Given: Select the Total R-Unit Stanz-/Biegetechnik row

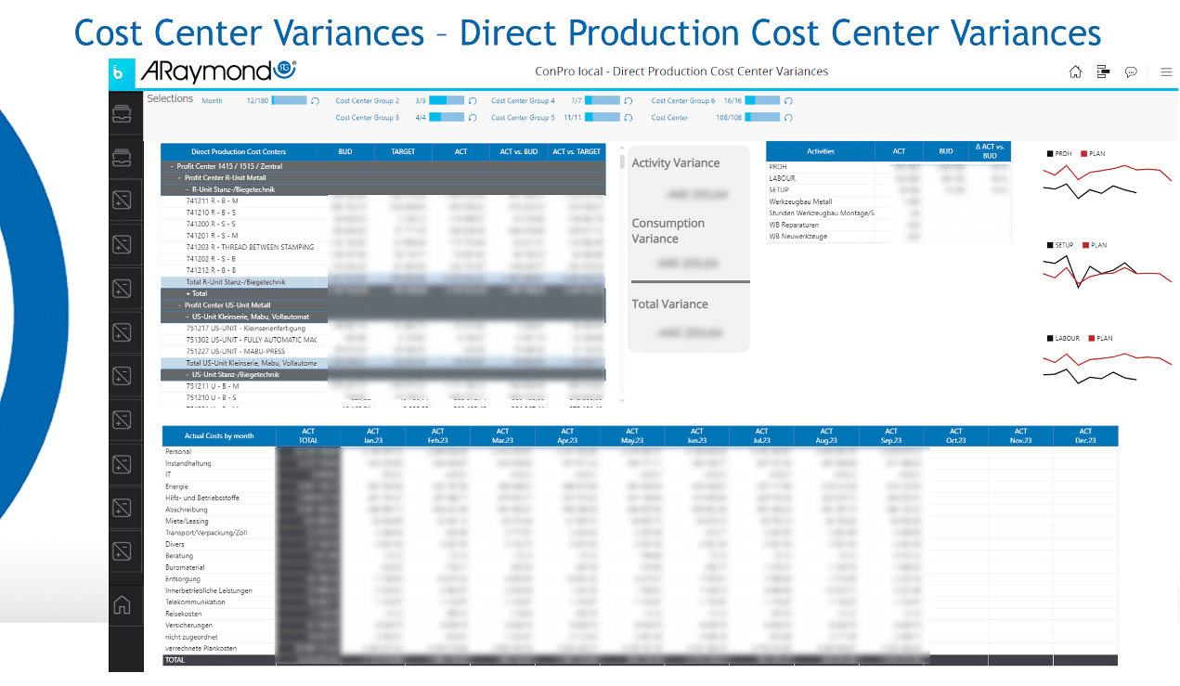Looking at the screenshot, I should 383,282.
